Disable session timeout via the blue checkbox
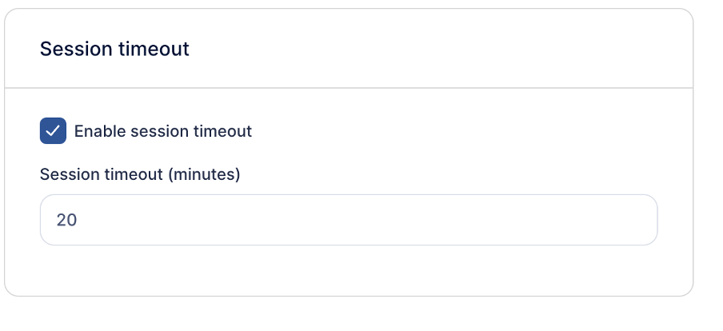Screen dimensions: 723x331 coord(53,131)
